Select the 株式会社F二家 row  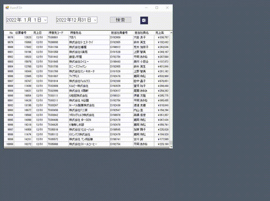(75, 111)
